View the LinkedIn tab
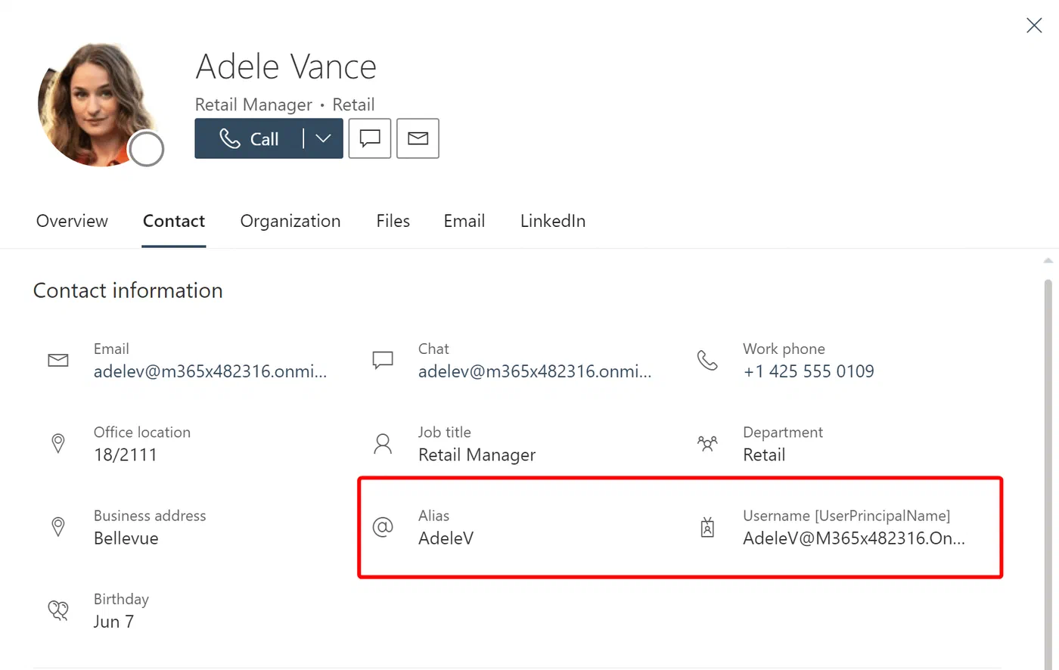Image resolution: width=1059 pixels, height=670 pixels. 553,221
